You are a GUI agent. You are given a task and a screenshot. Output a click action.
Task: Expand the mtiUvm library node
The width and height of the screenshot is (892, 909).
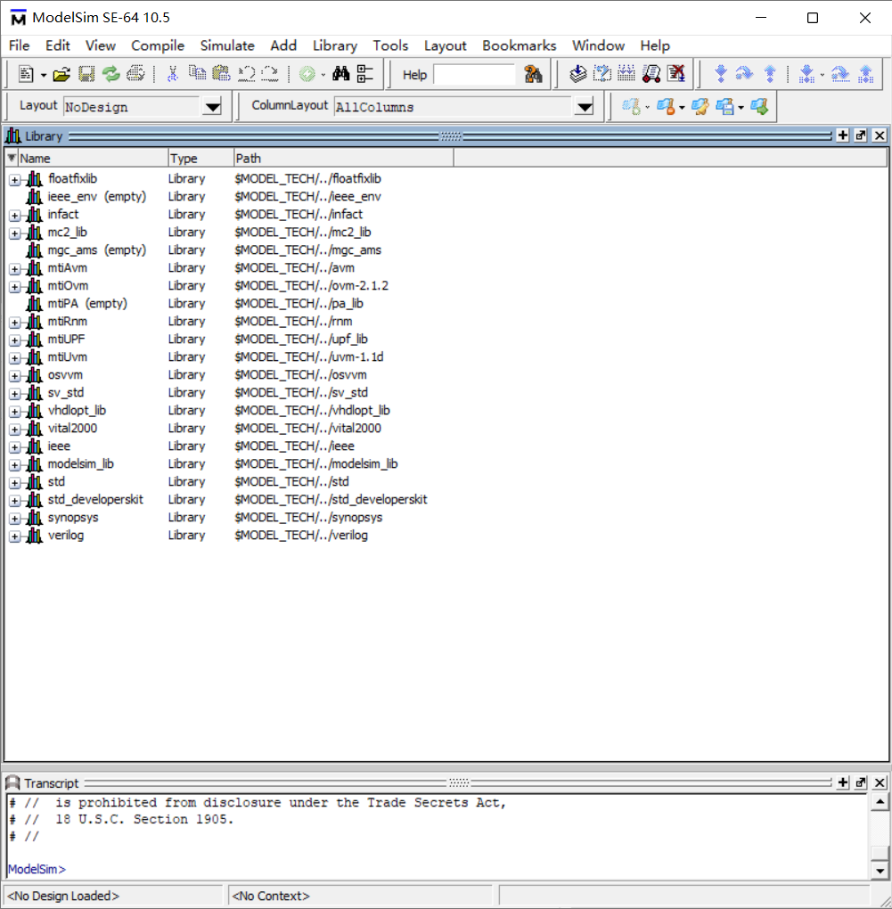[14, 358]
